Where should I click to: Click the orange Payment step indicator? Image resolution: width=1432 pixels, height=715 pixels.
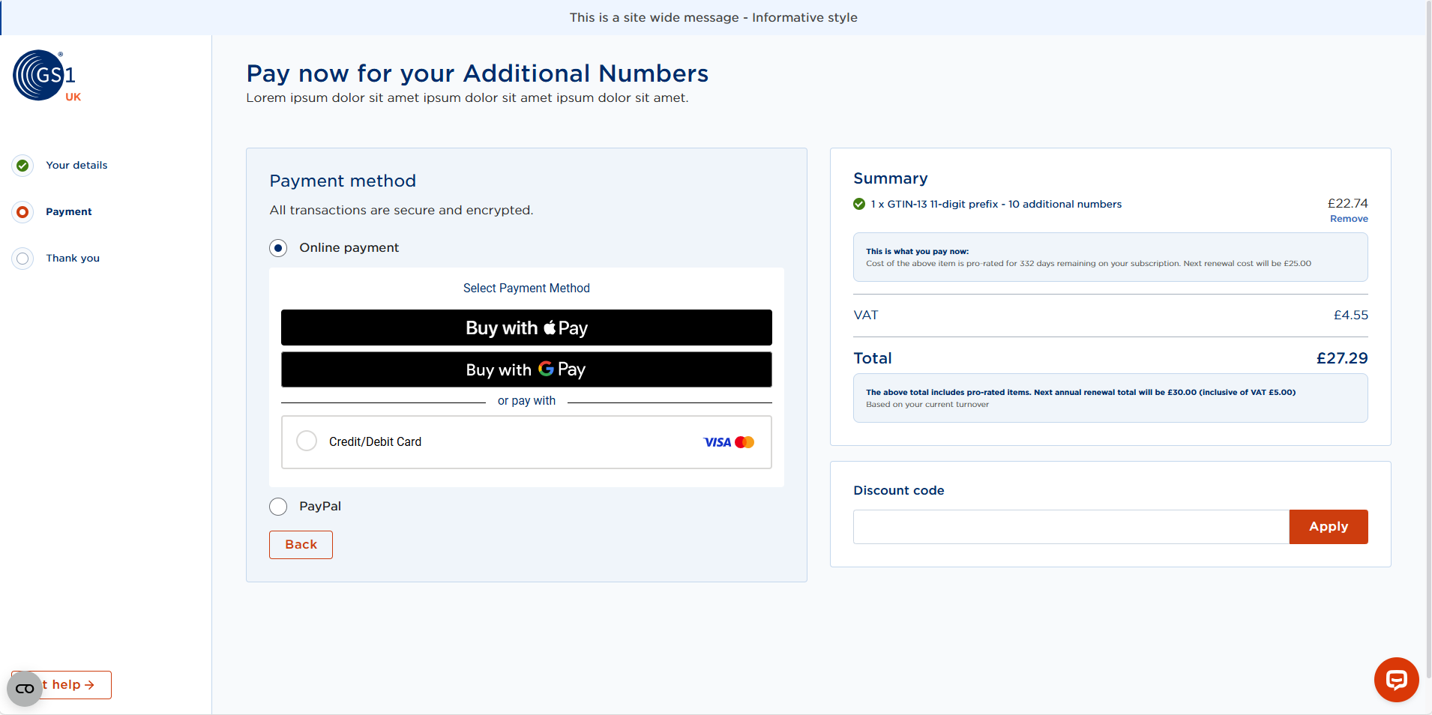[x=23, y=211]
